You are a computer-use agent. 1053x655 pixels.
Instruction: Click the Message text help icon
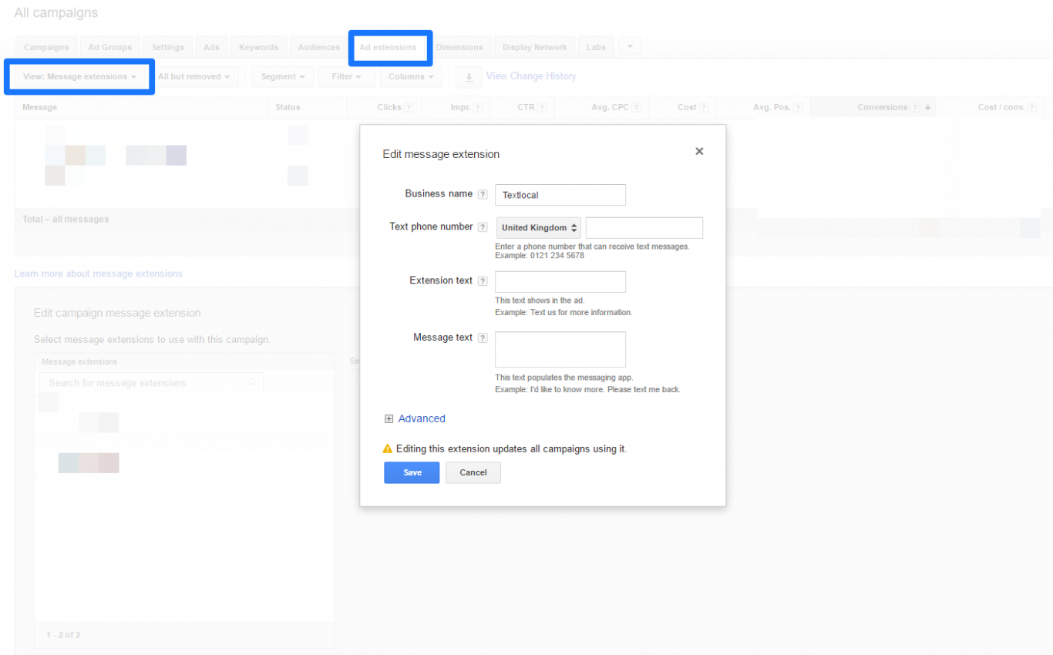[x=483, y=338]
